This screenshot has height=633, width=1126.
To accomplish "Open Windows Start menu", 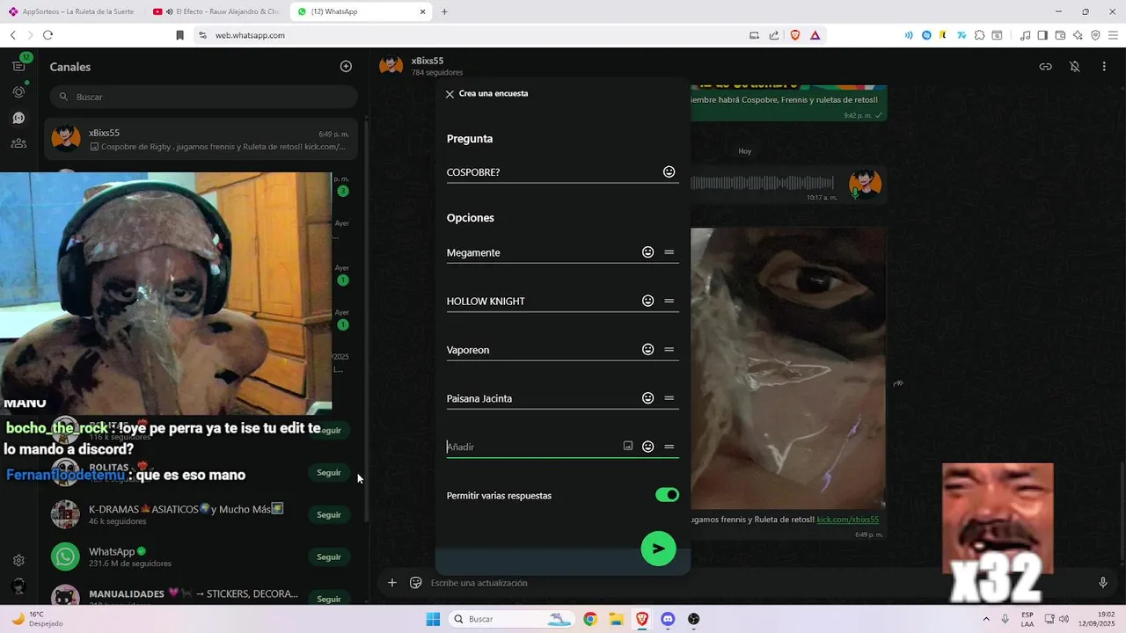I will (x=433, y=619).
